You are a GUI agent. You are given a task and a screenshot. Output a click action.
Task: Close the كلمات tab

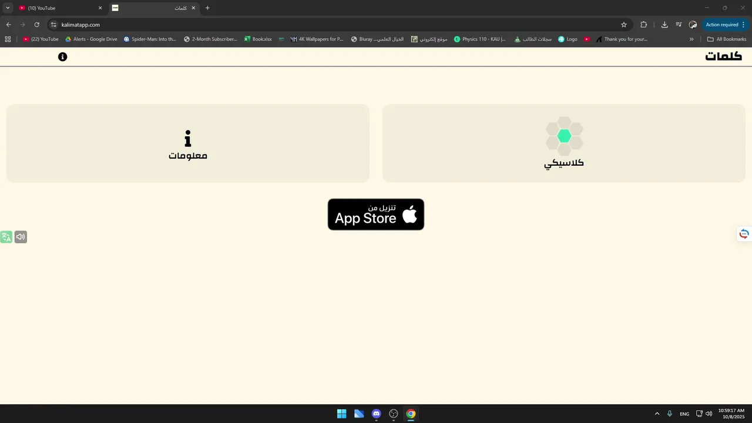[x=193, y=8]
